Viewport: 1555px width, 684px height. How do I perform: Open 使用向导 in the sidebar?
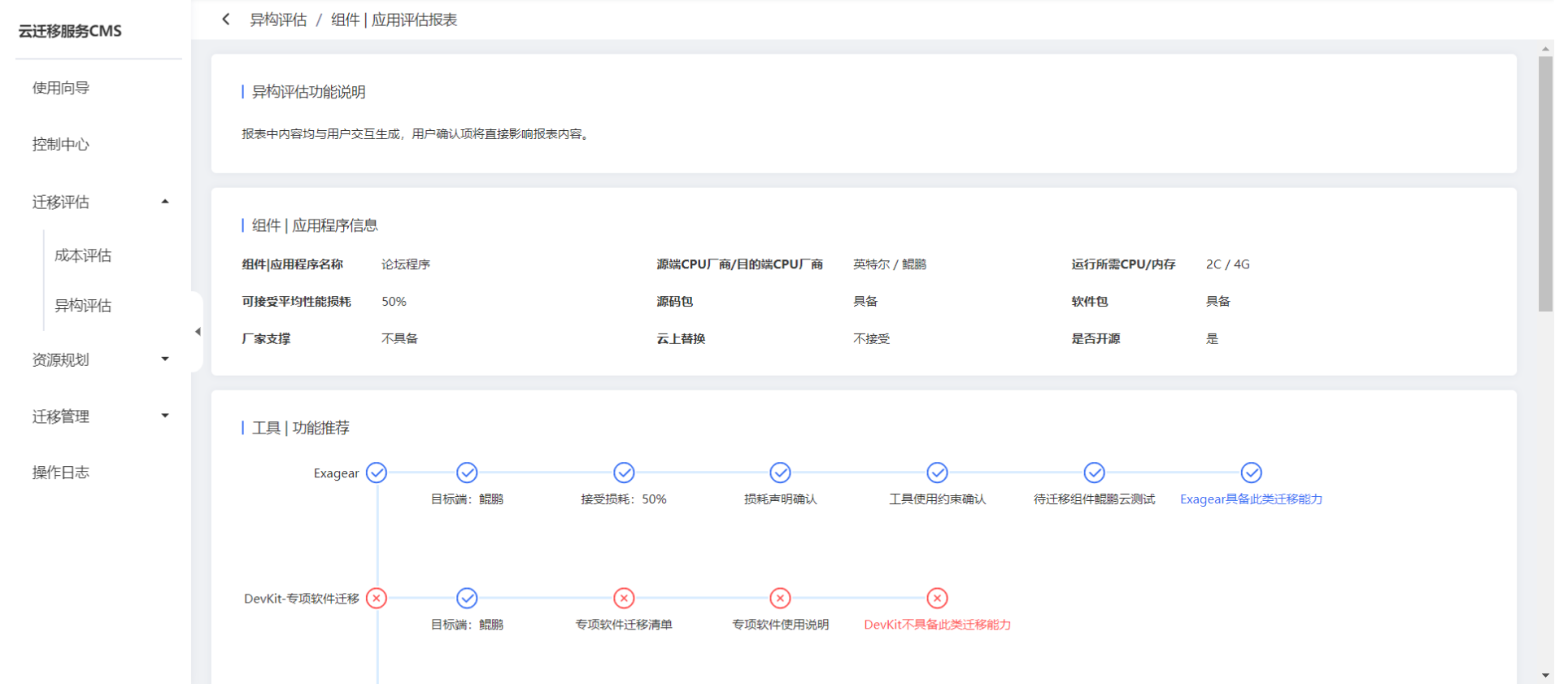61,88
